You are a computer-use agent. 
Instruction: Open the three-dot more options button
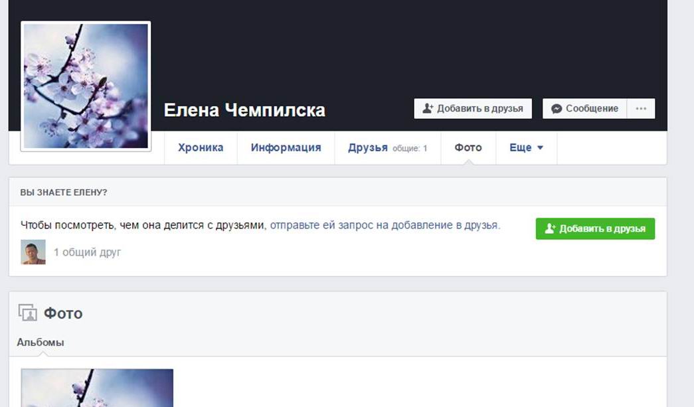(x=641, y=109)
